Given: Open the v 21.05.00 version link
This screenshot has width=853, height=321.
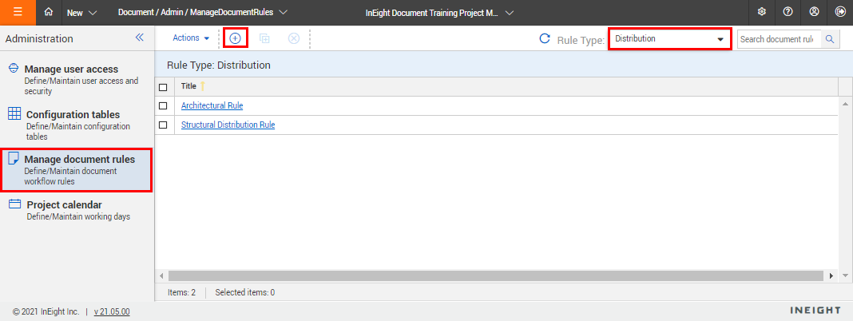Looking at the screenshot, I should [112, 311].
